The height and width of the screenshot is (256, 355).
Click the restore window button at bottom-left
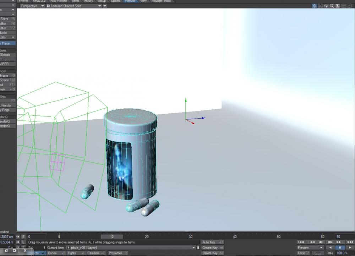click(x=6, y=251)
